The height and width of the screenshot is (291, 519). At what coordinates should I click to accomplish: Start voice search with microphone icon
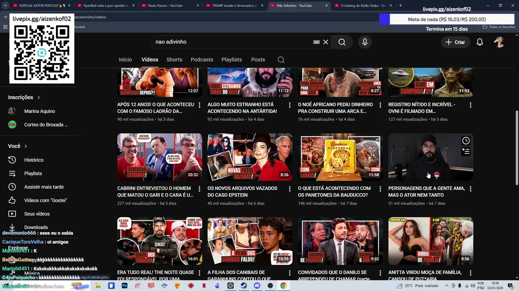365,42
